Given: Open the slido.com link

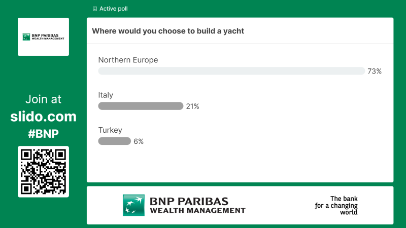Looking at the screenshot, I should (x=43, y=117).
